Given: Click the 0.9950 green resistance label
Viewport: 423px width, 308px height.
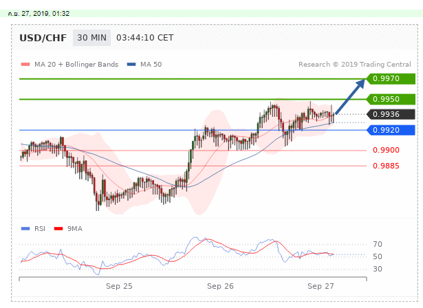Looking at the screenshot, I should pos(391,99).
